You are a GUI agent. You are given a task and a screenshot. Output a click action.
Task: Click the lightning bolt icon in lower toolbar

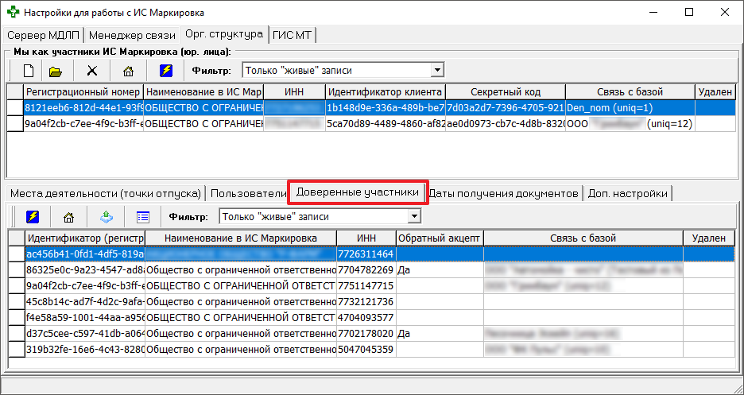(33, 217)
